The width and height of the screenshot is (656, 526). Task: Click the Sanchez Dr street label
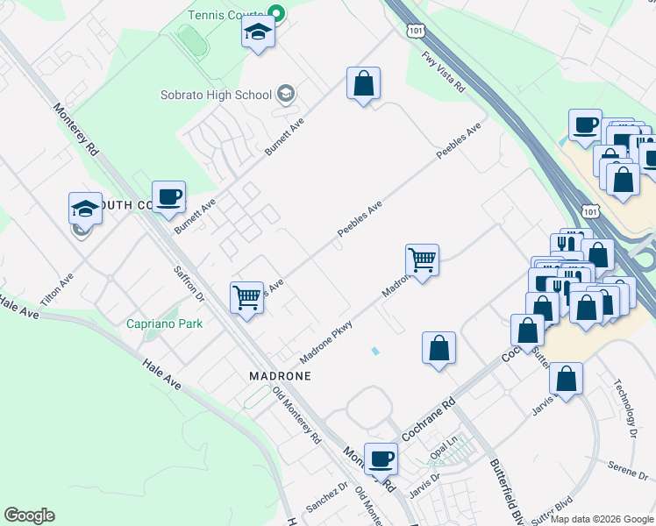[x=327, y=497]
